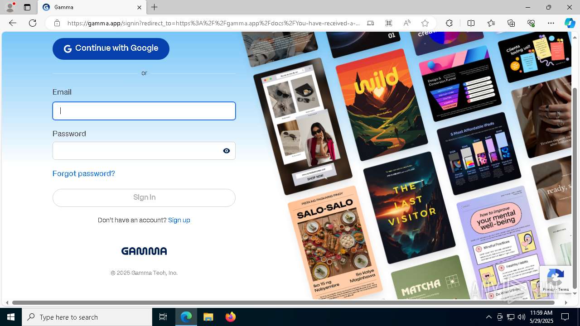Viewport: 580px width, 326px height.
Task: Activate Read aloud icon
Action: (407, 23)
